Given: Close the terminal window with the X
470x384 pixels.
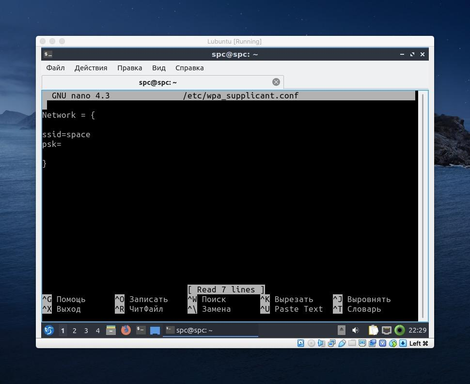Looking at the screenshot, I should coord(423,54).
